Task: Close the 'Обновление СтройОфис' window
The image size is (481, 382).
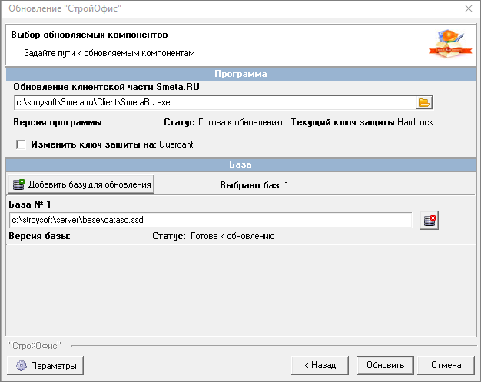Action: tap(468, 10)
